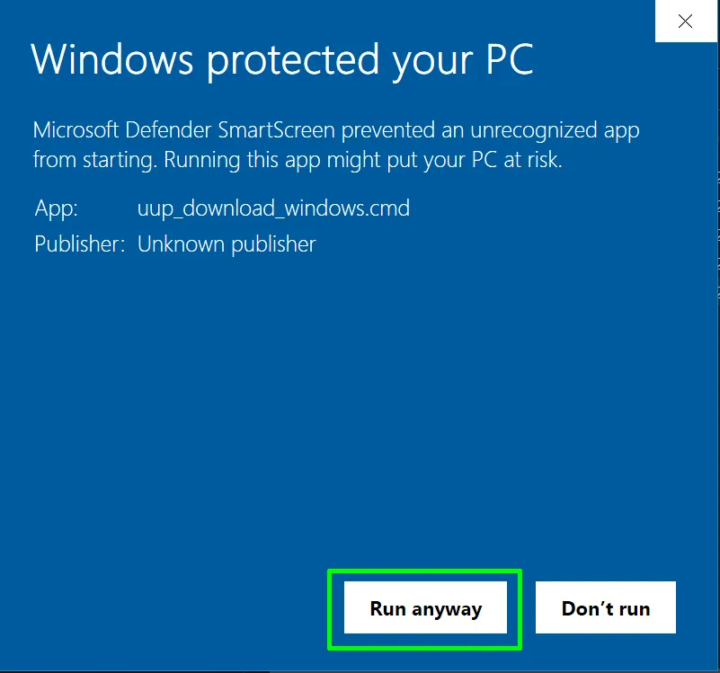Click the taskbar strip at the bottom
Viewport: 720px width, 673px height.
(x=360, y=669)
